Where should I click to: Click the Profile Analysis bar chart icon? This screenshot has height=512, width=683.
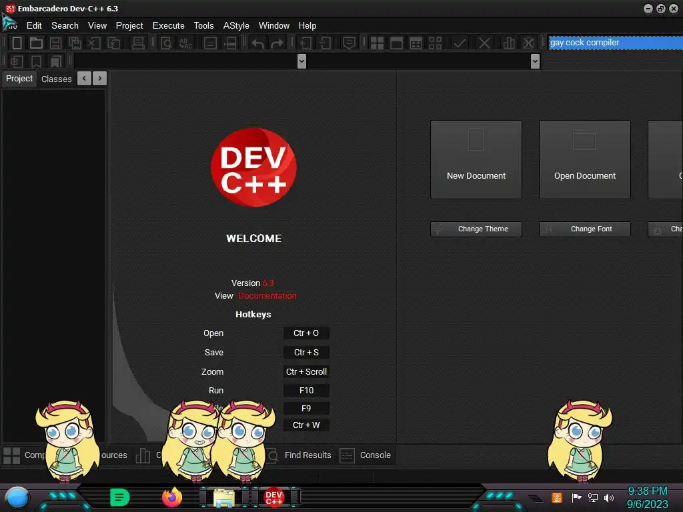509,43
